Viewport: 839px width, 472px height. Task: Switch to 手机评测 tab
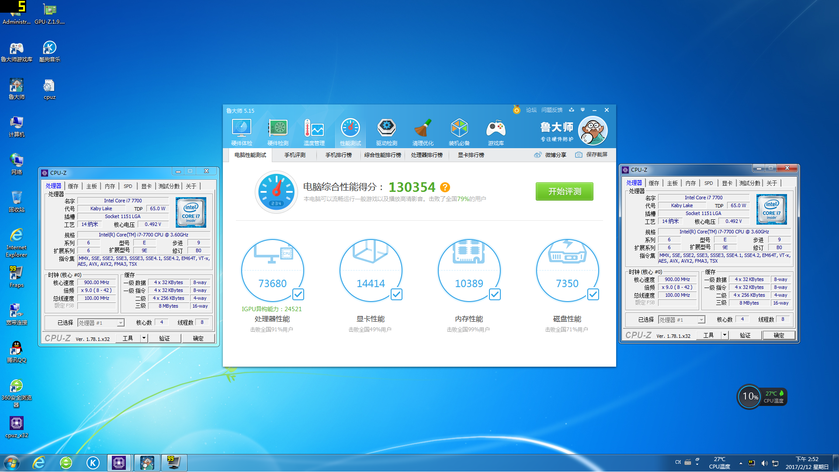295,155
